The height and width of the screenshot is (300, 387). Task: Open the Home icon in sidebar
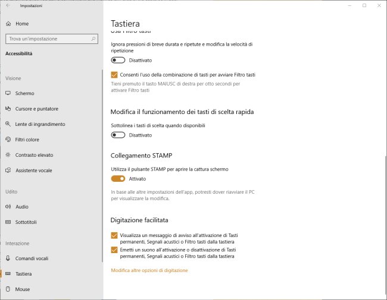(8, 24)
